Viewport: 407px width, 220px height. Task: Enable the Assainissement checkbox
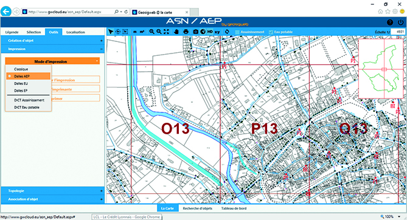coord(237,32)
